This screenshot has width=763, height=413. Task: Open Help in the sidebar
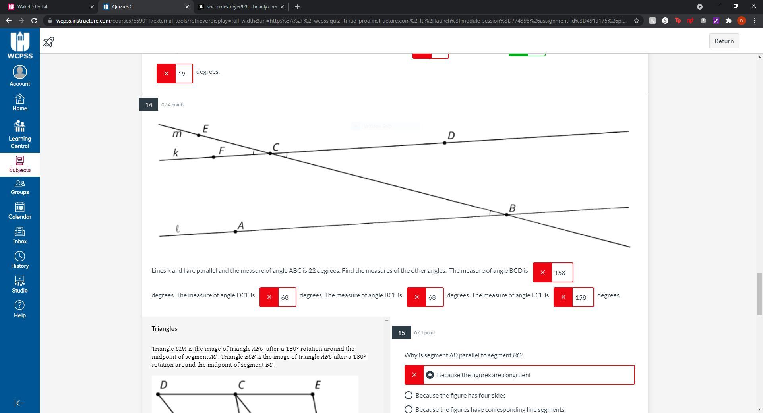click(19, 309)
